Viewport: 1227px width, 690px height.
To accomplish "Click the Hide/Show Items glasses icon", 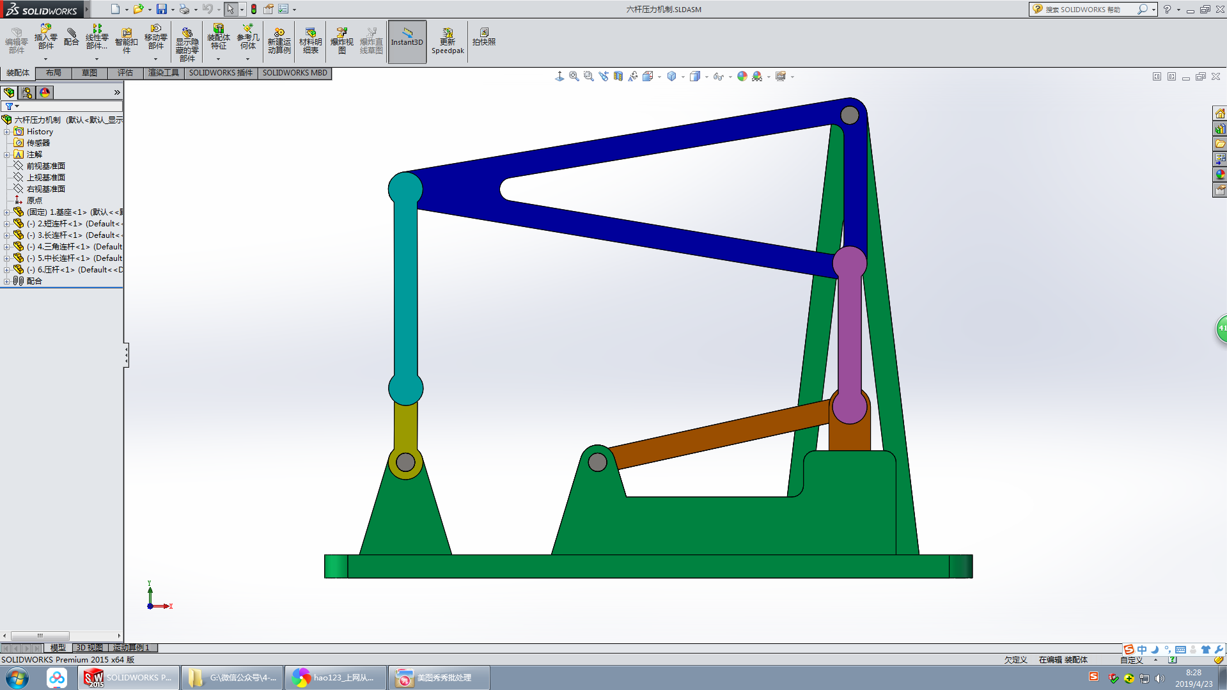I will (x=719, y=76).
